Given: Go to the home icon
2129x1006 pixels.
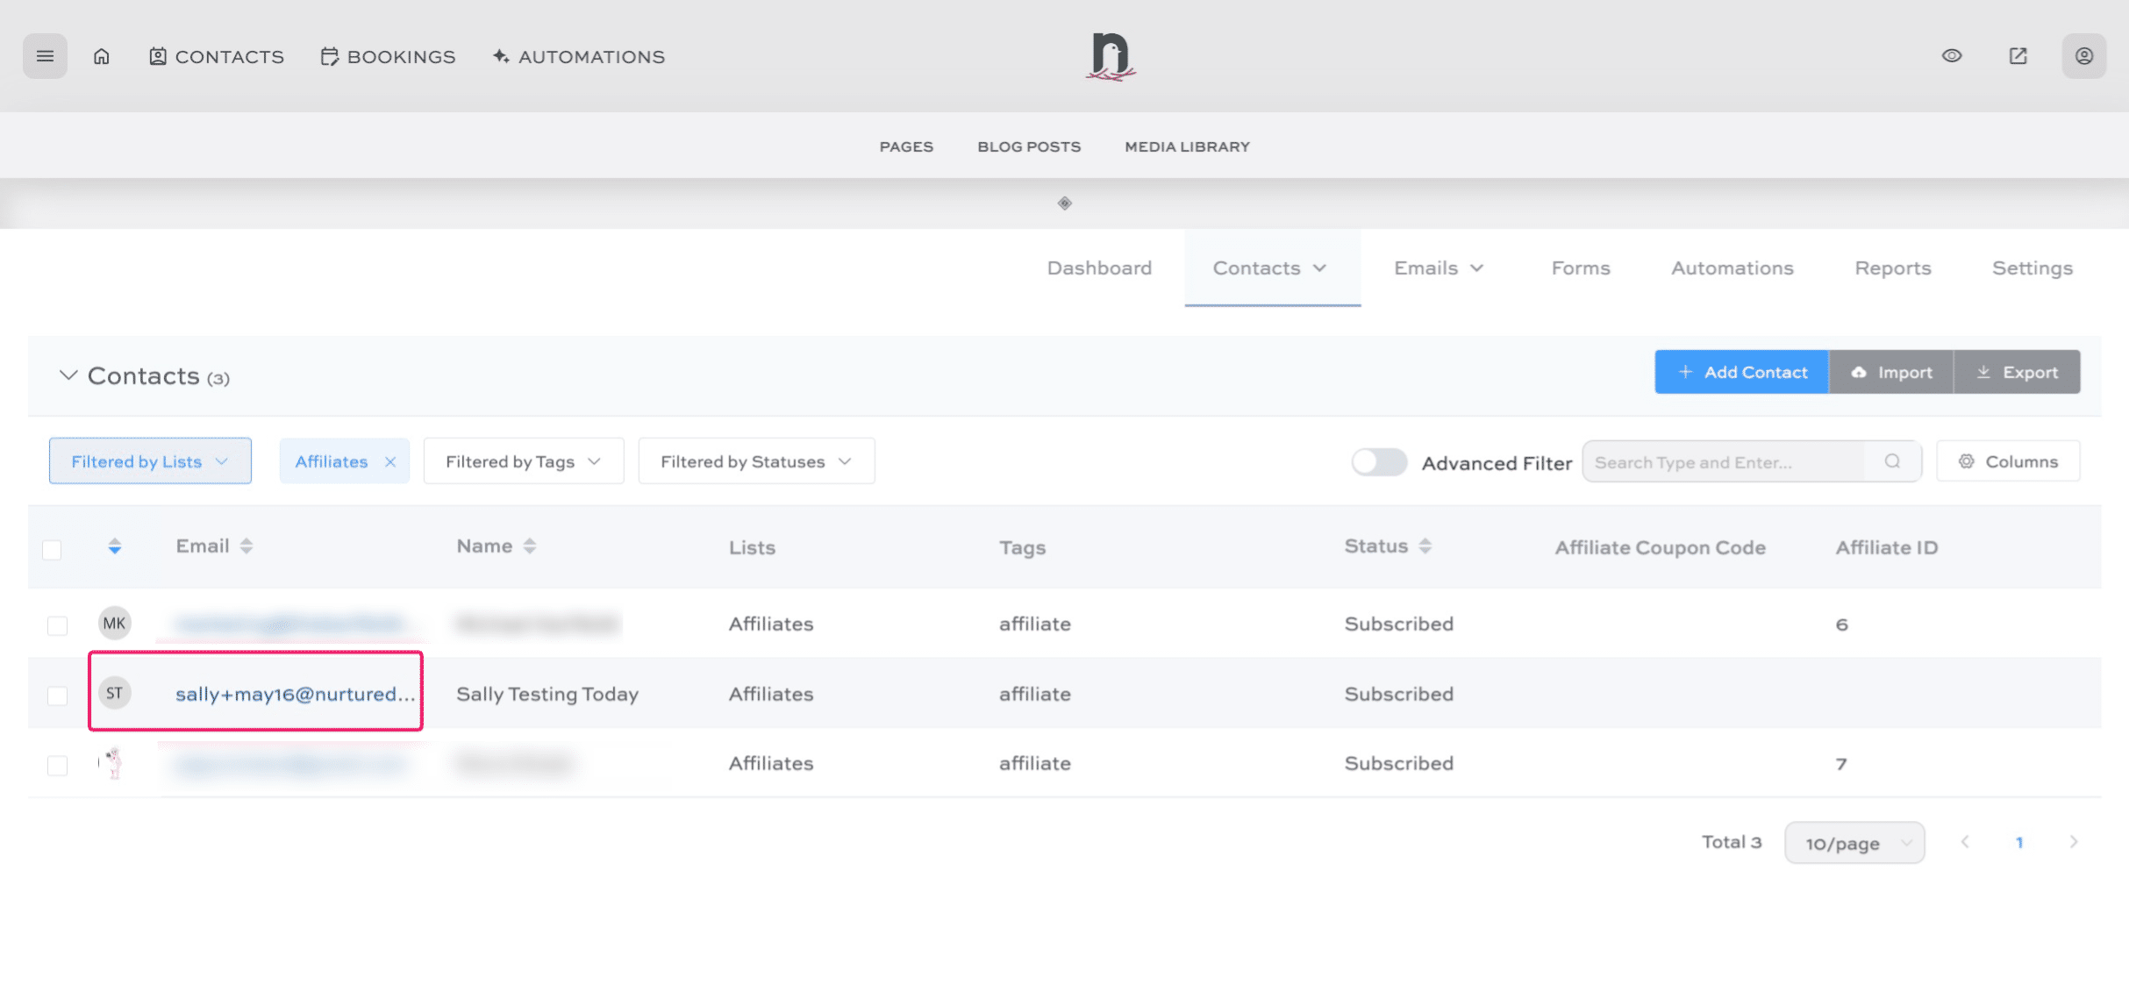Looking at the screenshot, I should [x=102, y=56].
